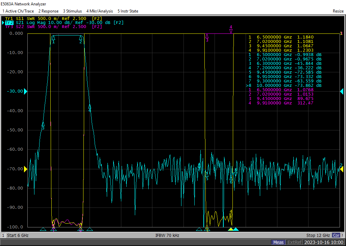Image resolution: width=346 pixels, height=246 pixels.
Task: Select cyan marker 1 at passband top
Action: click(53, 38)
